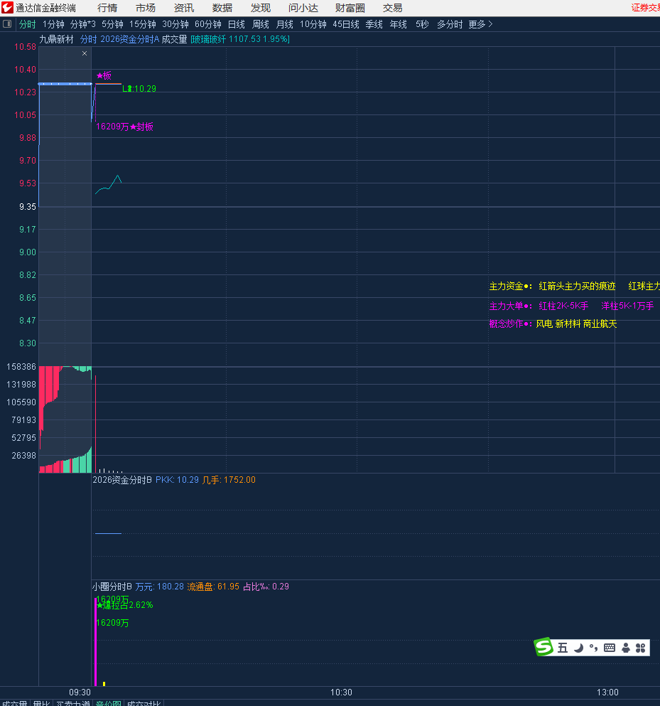Screen dimensions: 660x706
Task: Click the 证券交易 link at top right
Action: point(645,8)
